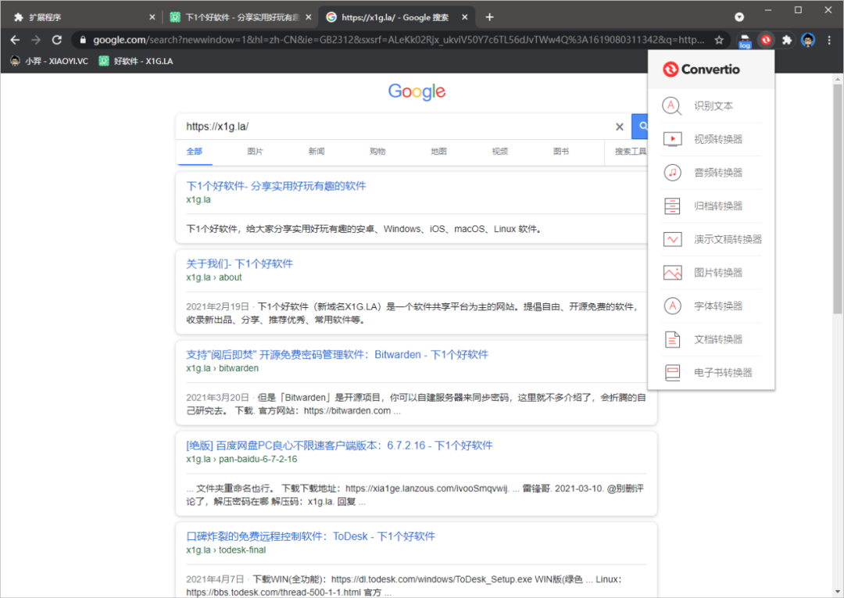Screen dimensions: 844x598
Task: Expand the tab search dropdown arrow
Action: pyautogui.click(x=739, y=16)
